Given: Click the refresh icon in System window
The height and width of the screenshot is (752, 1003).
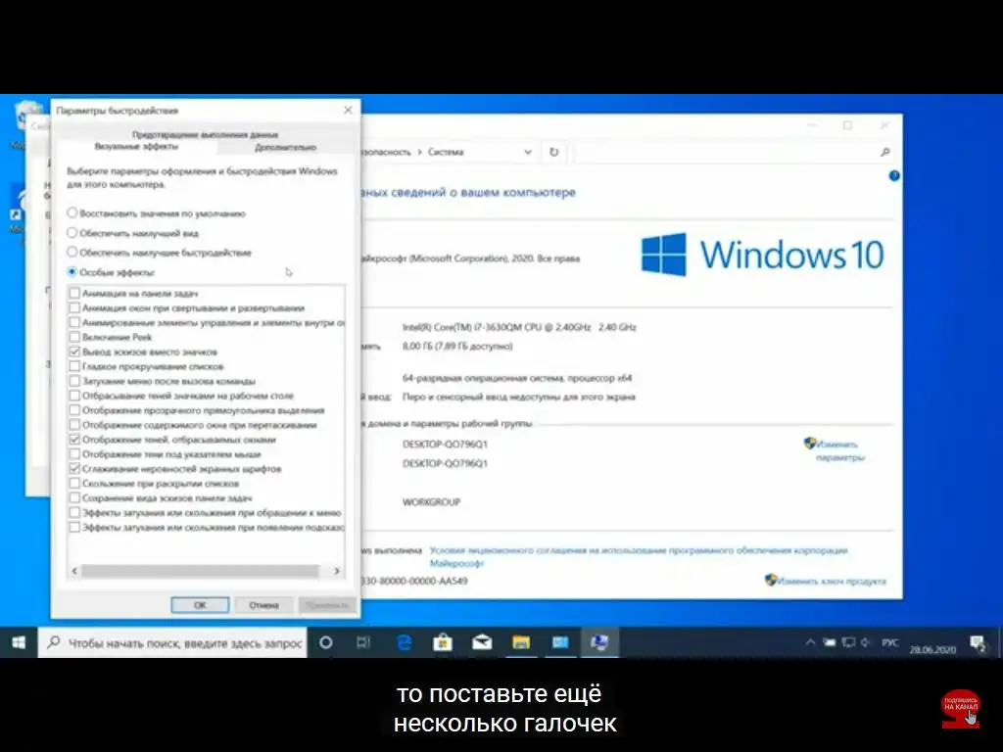Looking at the screenshot, I should tap(554, 152).
